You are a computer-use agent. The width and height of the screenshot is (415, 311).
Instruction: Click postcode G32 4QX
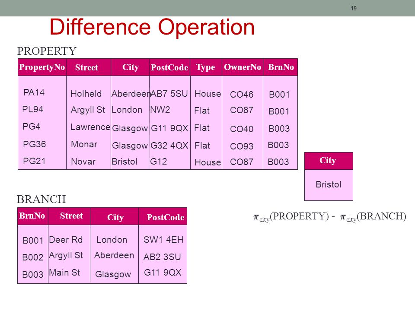click(169, 146)
